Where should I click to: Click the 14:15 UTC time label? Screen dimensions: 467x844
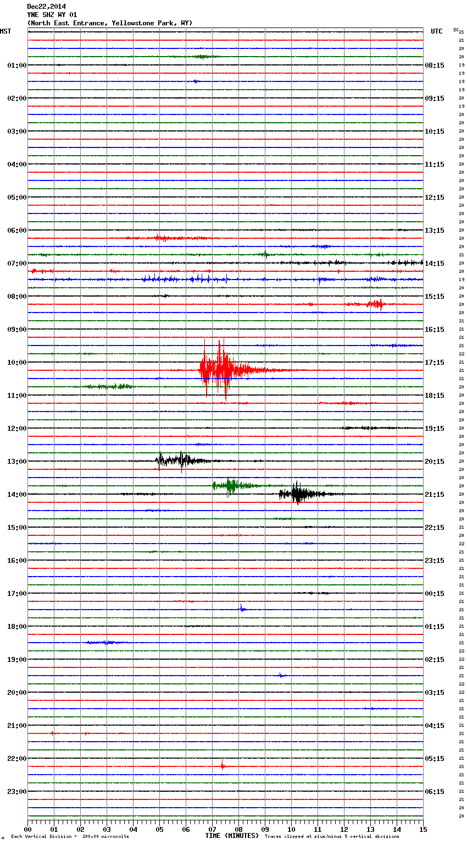[x=435, y=264]
